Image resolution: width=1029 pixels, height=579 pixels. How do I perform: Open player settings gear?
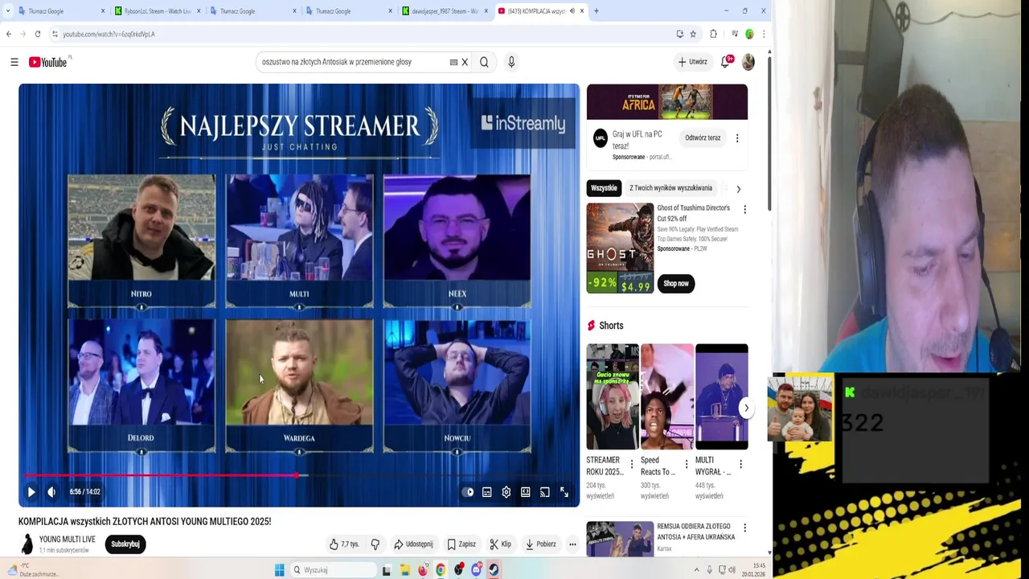(506, 492)
